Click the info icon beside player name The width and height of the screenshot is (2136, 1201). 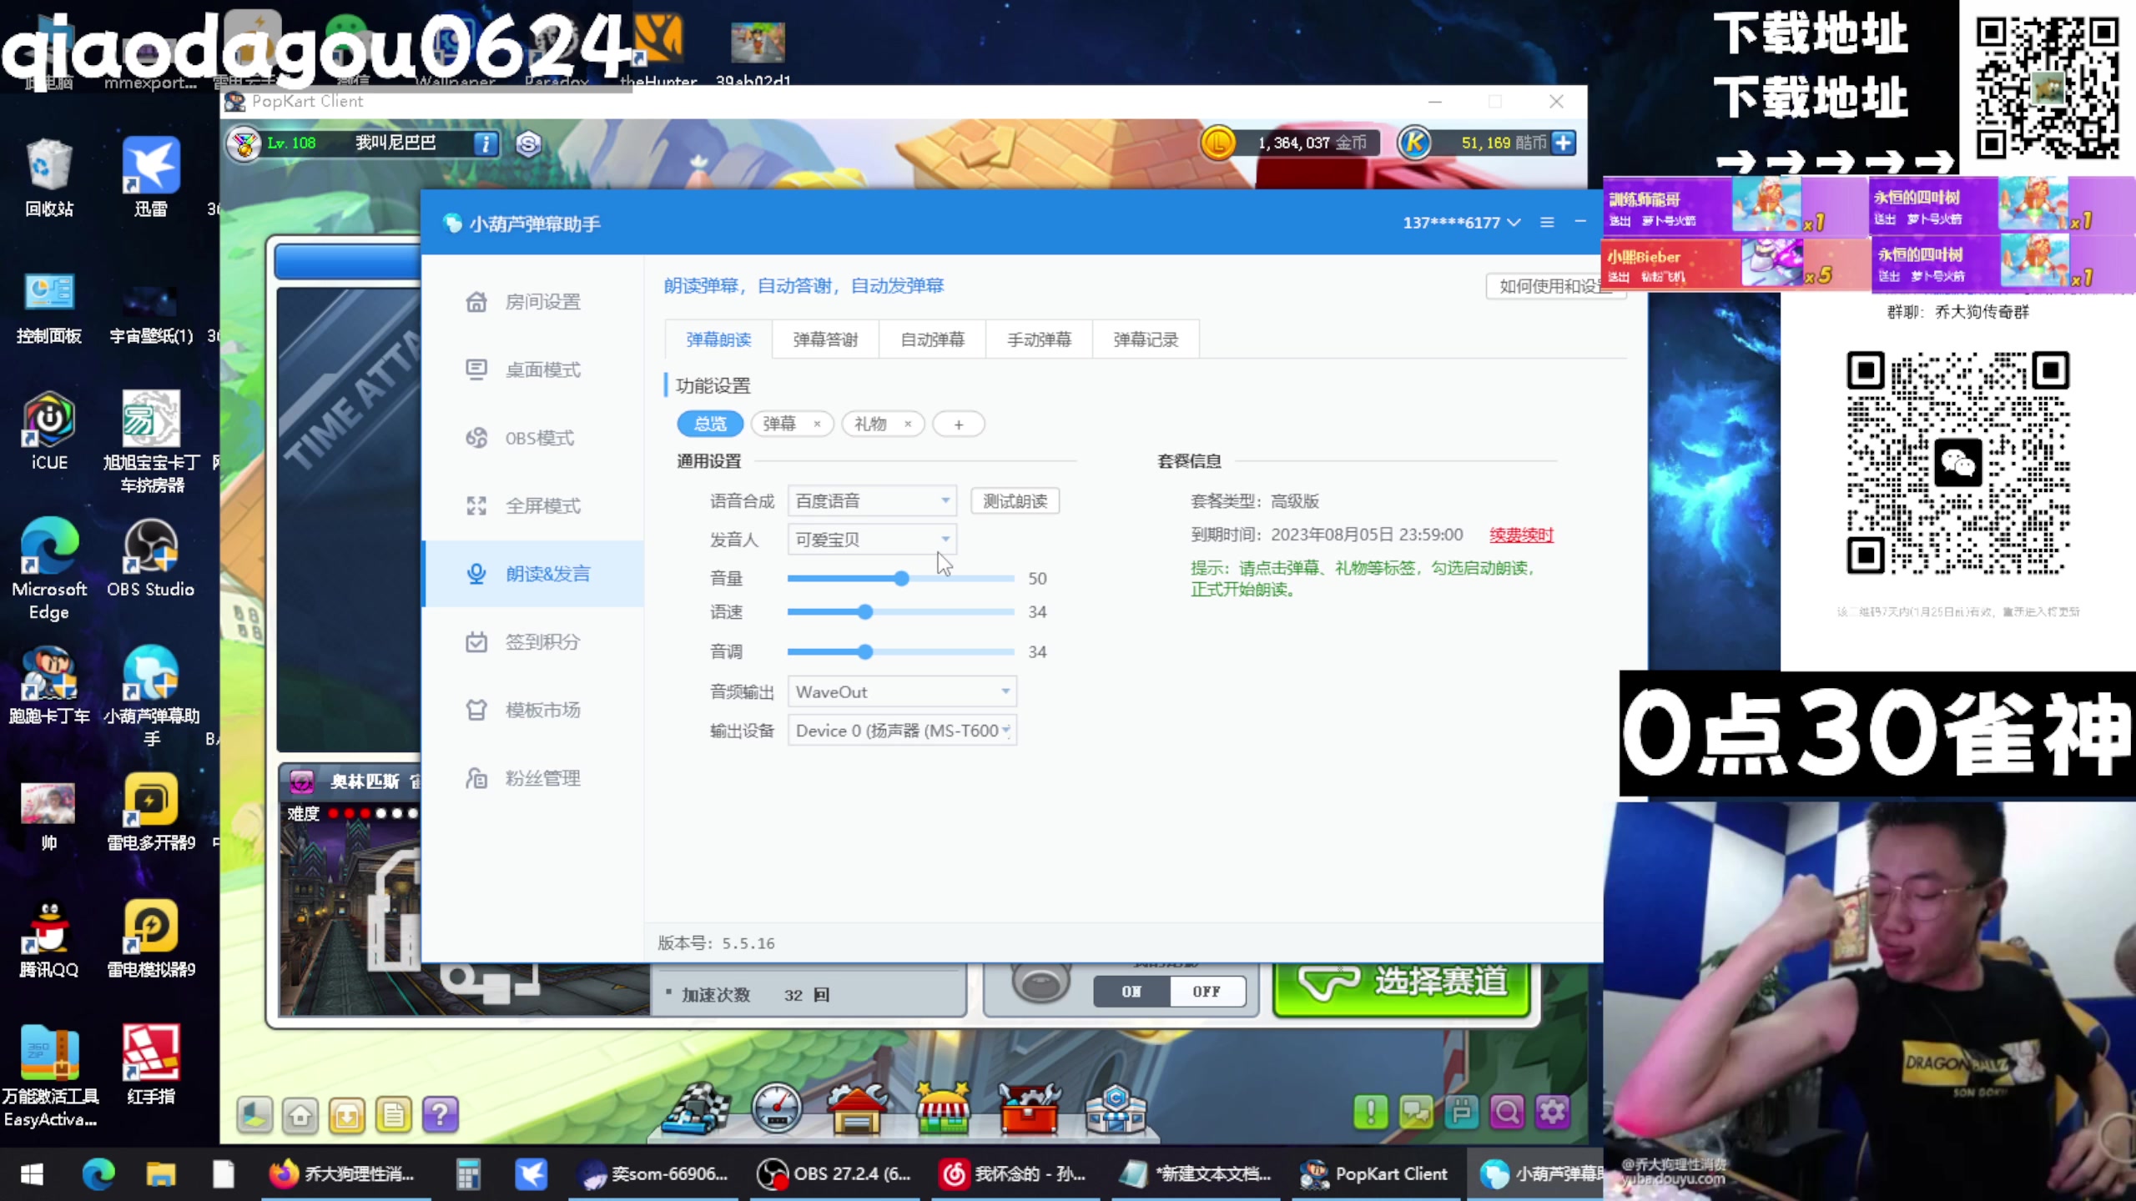(486, 143)
